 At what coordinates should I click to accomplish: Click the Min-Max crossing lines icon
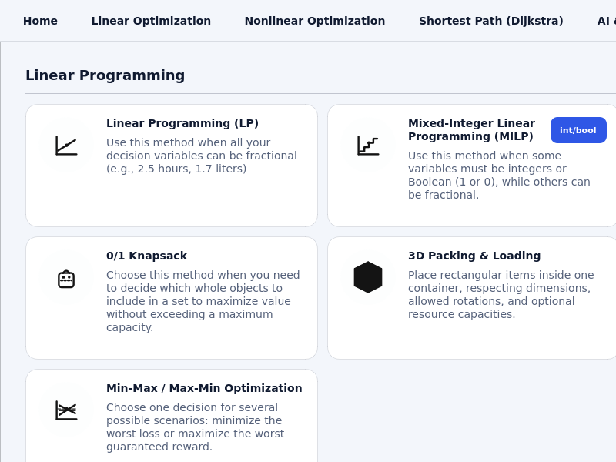tap(66, 410)
